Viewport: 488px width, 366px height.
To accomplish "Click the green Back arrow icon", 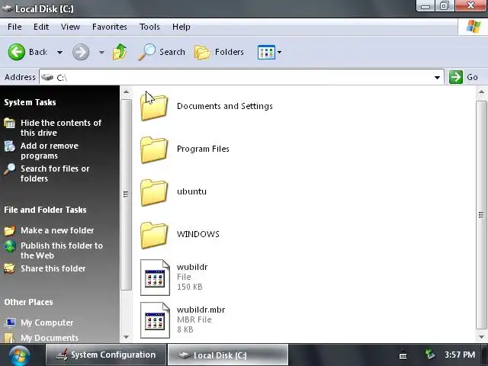I will 16,52.
